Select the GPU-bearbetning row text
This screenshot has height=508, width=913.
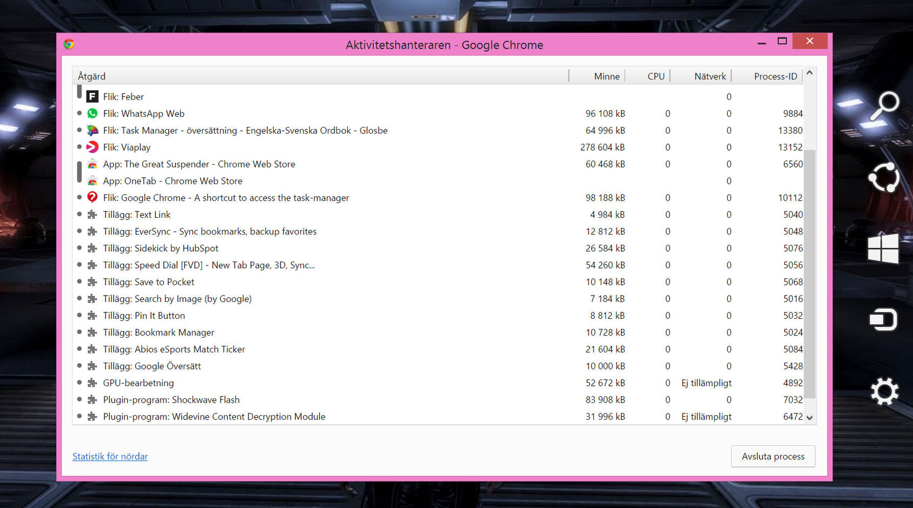[x=138, y=383]
